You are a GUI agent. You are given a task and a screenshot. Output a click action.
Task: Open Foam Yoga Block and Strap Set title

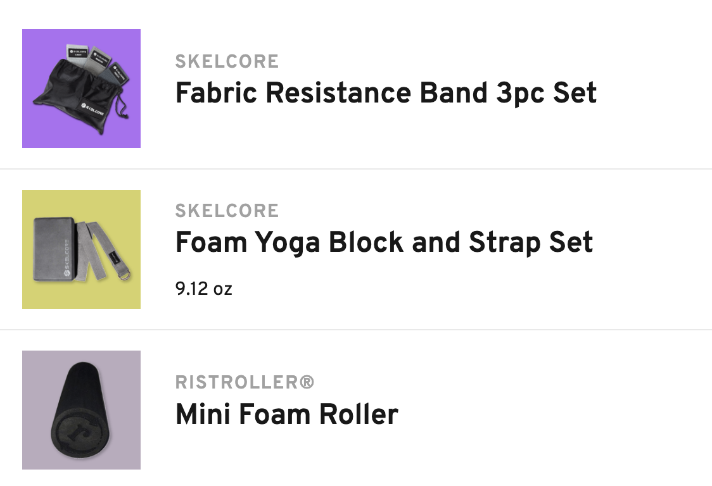[x=384, y=242]
